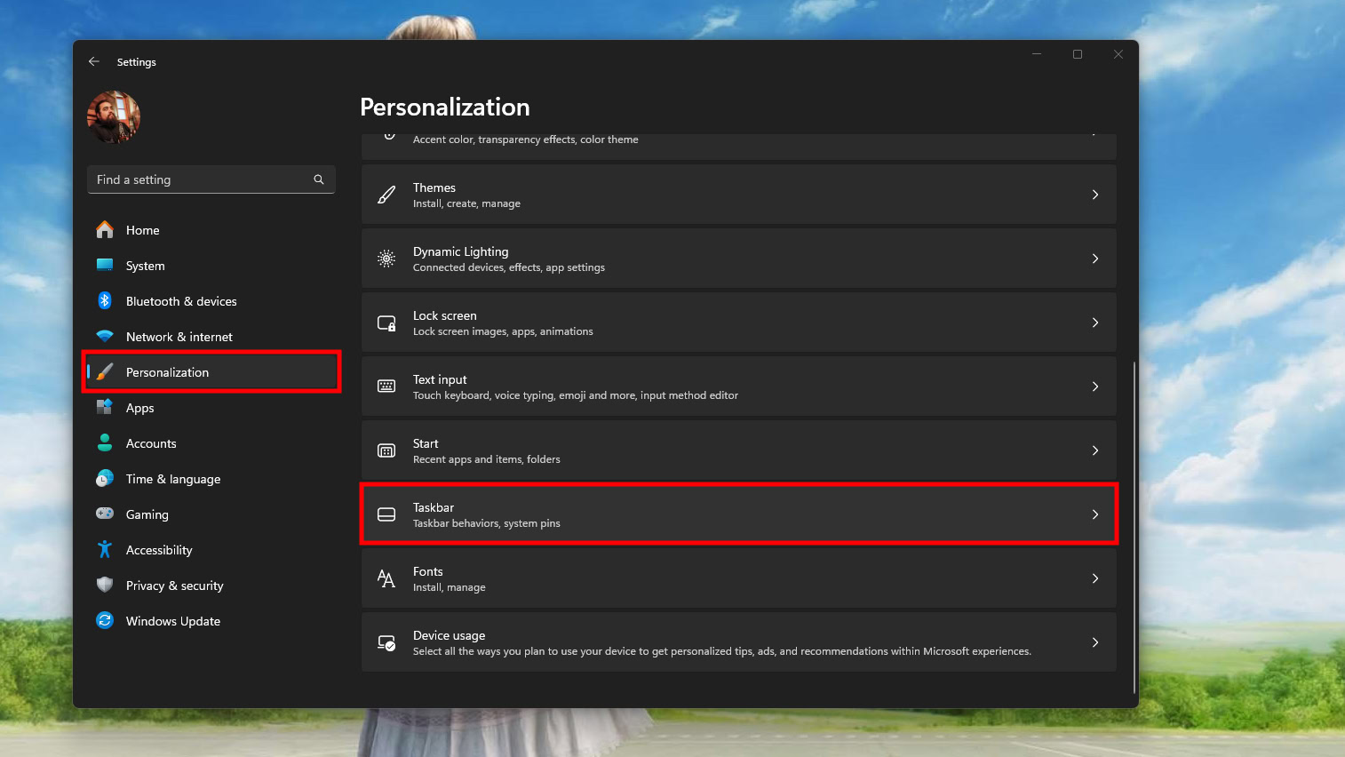1345x757 pixels.
Task: Open Home via its house icon
Action: click(x=105, y=230)
